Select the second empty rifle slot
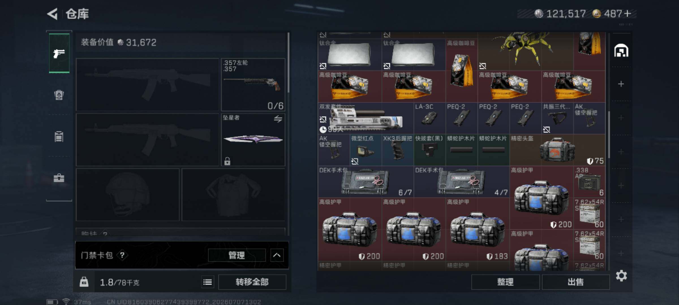 click(147, 140)
